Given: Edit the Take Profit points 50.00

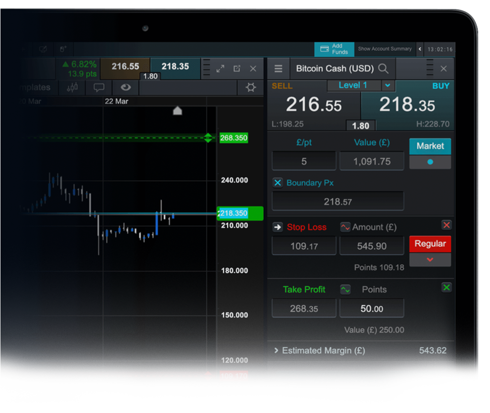Looking at the screenshot, I should click(371, 308).
